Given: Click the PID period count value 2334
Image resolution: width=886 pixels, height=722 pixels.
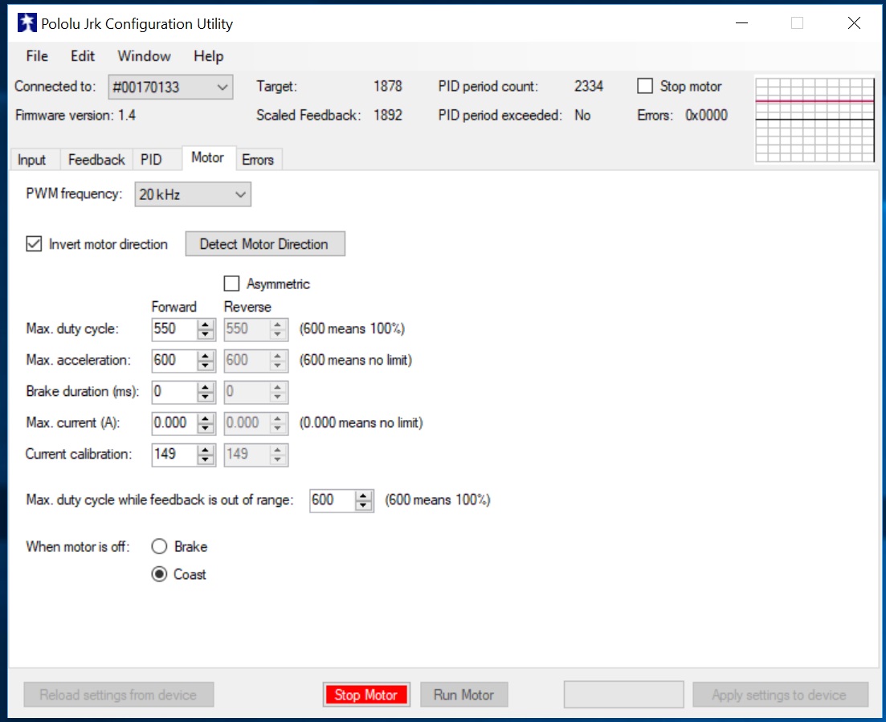Looking at the screenshot, I should click(x=589, y=87).
